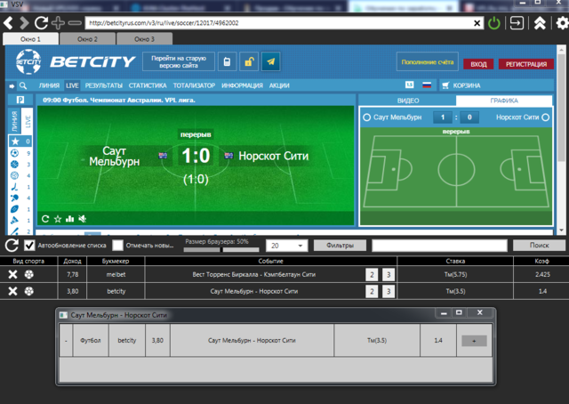Click button 3 in betcity row
569x404 pixels.
(x=389, y=291)
